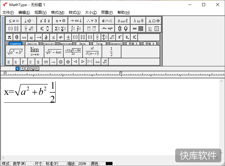Image resolution: width=225 pixels, height=166 pixels.
Task: Insert the sqrt(a²+b²) Algebra expression
Action: coord(15,52)
